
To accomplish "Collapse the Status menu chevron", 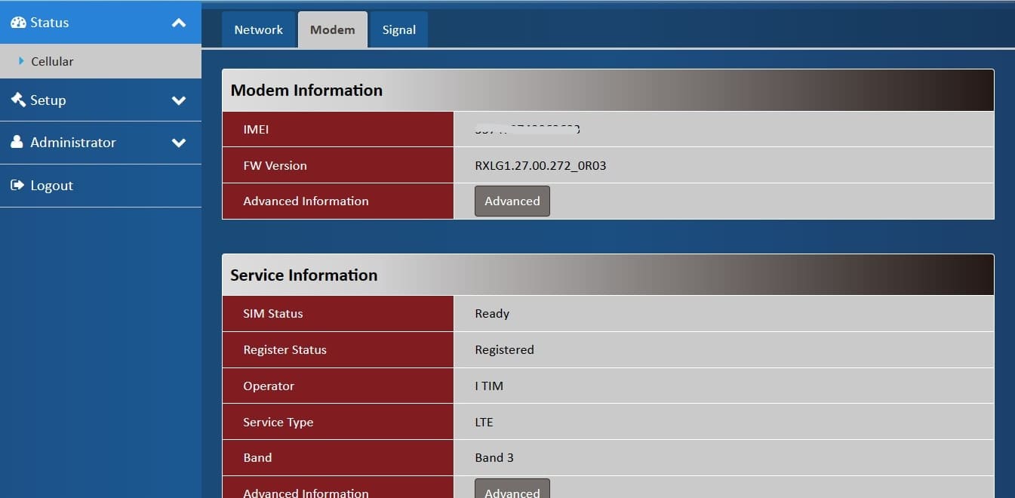I will (x=179, y=23).
